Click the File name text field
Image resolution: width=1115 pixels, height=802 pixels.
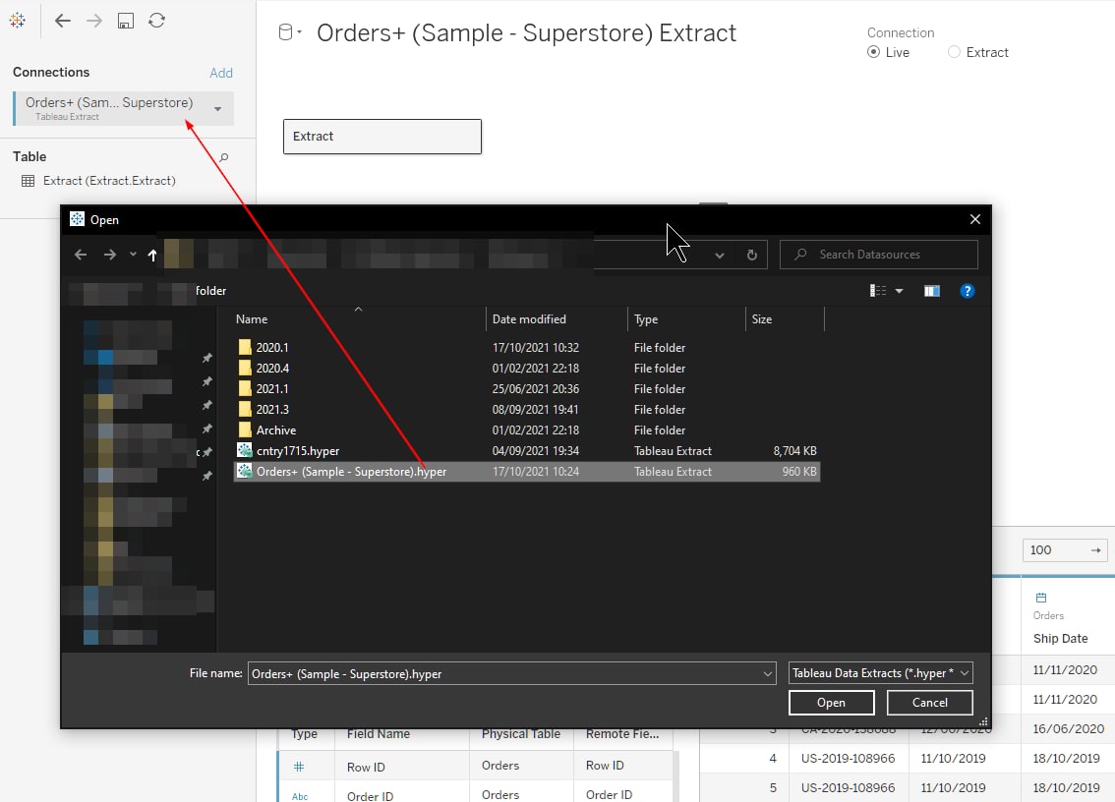coord(504,673)
